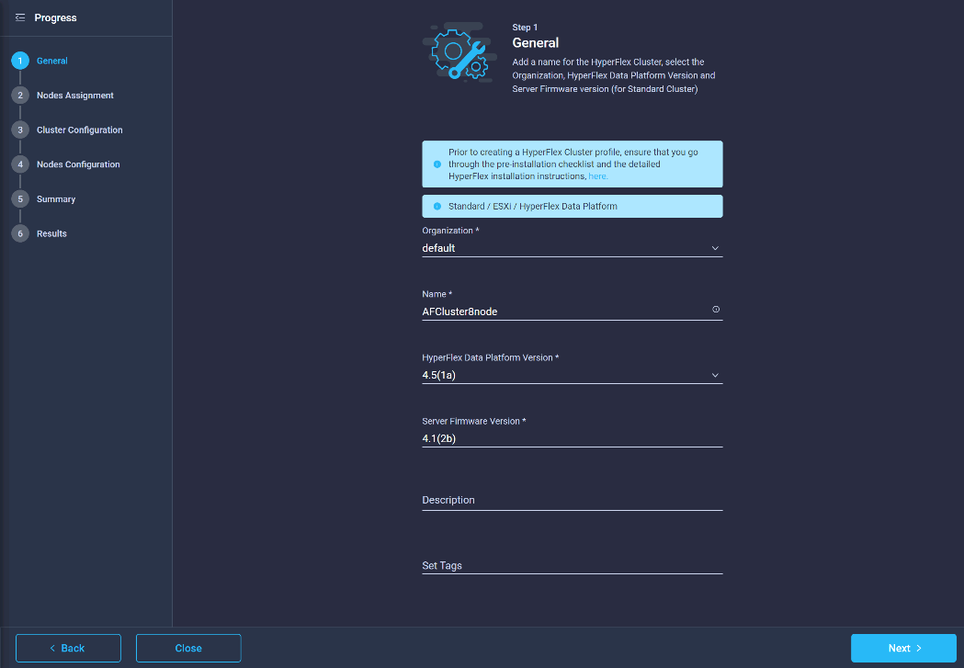Go to the Results step label
964x668 pixels.
(51, 233)
